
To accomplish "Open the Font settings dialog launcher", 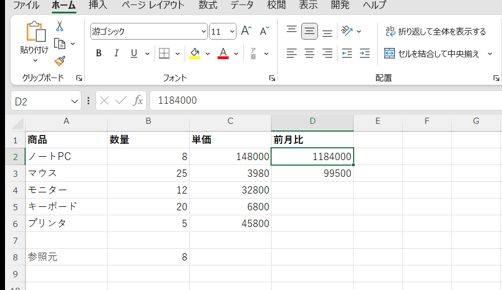I will (x=272, y=78).
